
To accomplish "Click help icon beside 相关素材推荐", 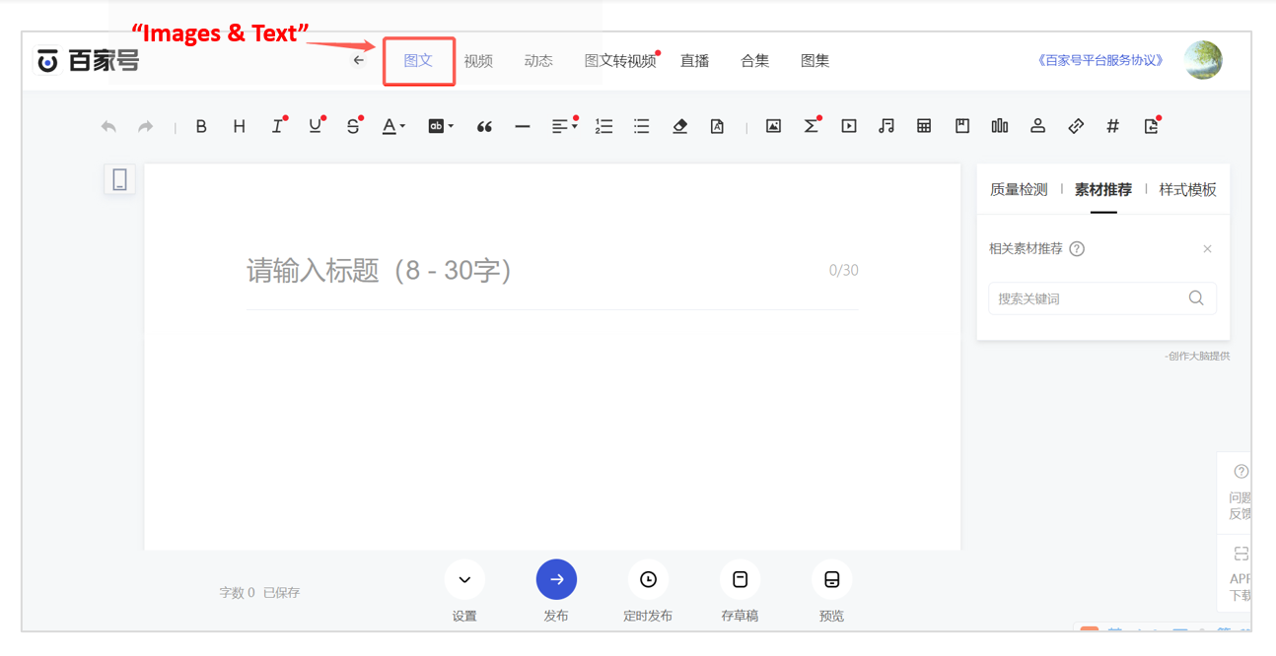I will point(1077,249).
